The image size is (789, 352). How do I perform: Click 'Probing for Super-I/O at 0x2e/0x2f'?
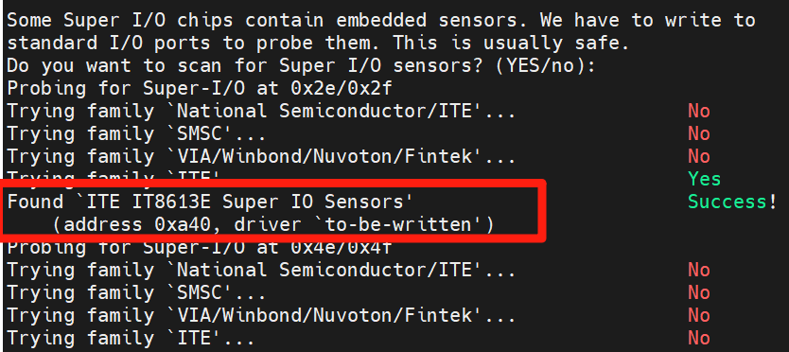200,89
